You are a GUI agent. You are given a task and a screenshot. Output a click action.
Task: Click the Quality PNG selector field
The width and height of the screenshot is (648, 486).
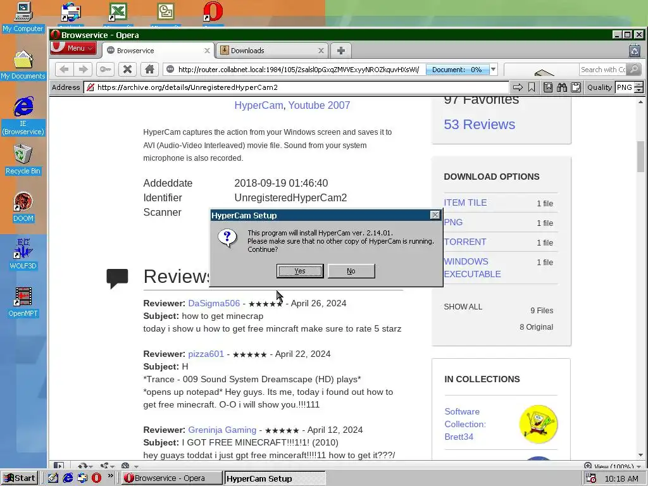[625, 87]
